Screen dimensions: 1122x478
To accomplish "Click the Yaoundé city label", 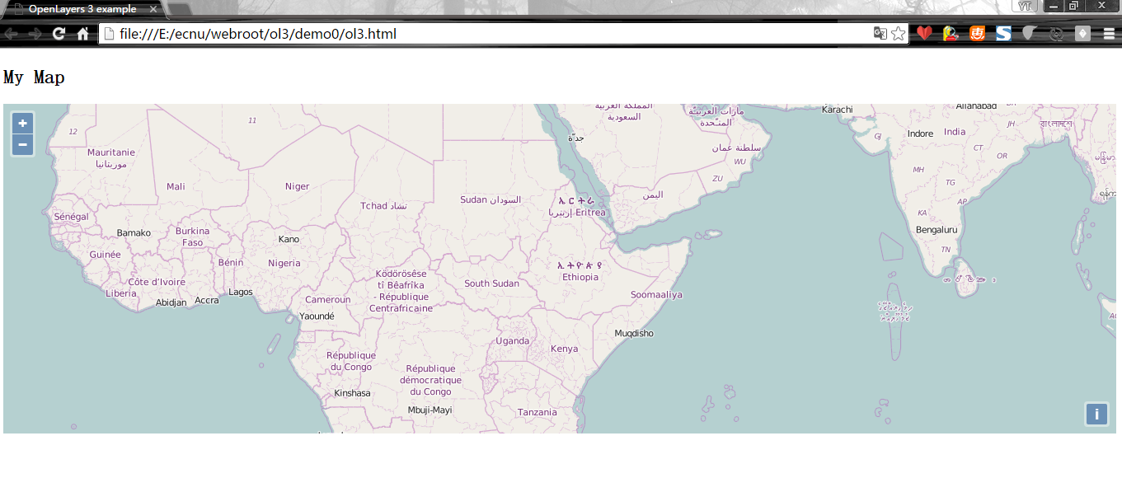I will pos(317,316).
